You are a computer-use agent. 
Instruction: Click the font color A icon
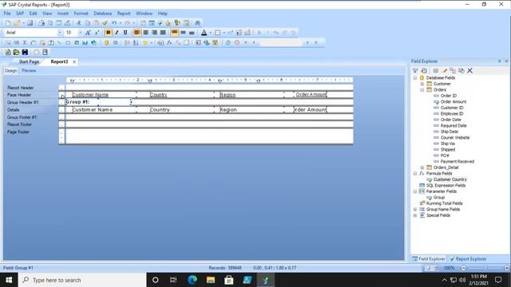[x=204, y=33]
